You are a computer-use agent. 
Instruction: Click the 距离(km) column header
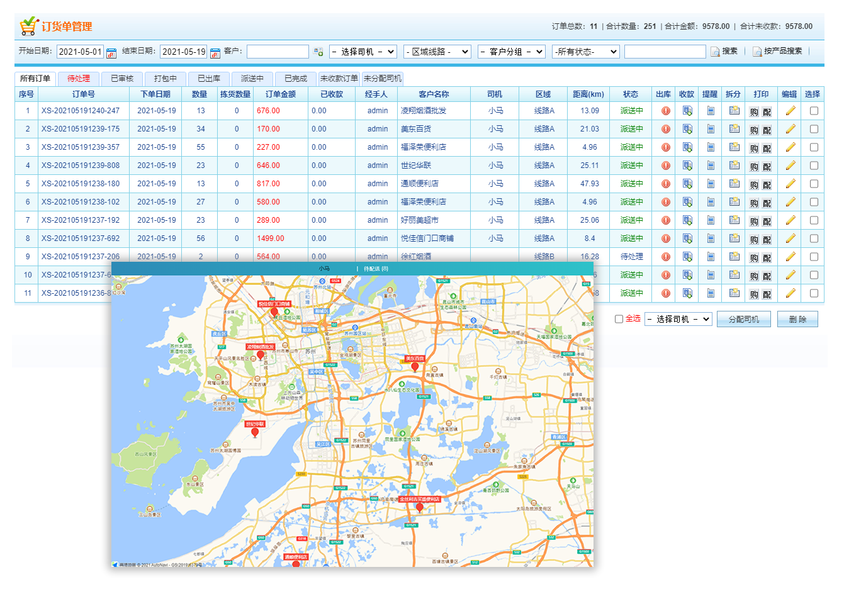(588, 94)
